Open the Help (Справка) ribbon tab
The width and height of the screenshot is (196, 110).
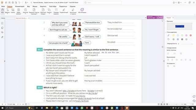73,6
